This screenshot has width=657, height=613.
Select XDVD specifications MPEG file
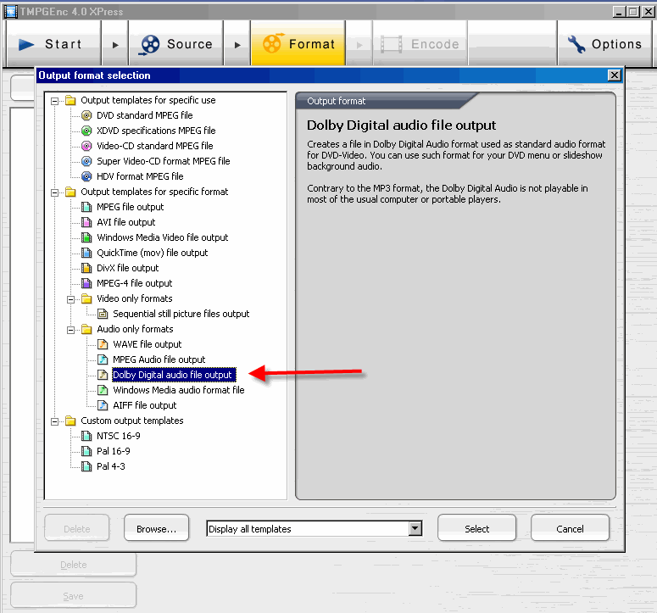[156, 131]
